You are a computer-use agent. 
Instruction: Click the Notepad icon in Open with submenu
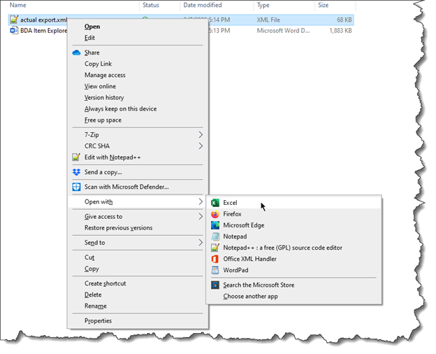[215, 236]
